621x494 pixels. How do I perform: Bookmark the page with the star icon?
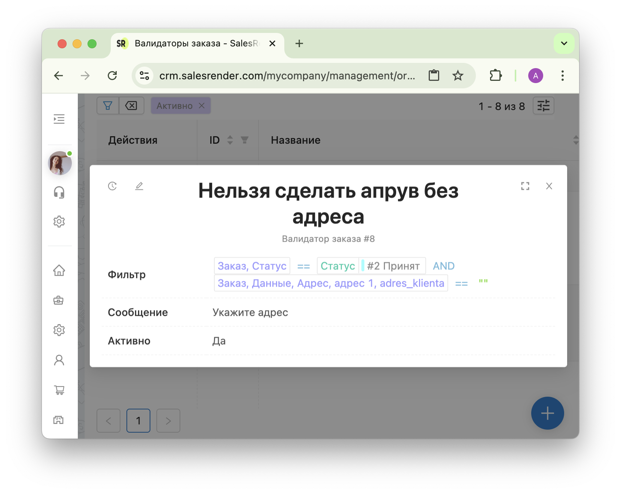(458, 76)
